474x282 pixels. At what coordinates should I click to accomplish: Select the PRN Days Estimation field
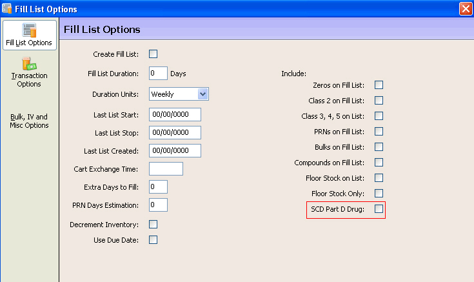click(158, 205)
